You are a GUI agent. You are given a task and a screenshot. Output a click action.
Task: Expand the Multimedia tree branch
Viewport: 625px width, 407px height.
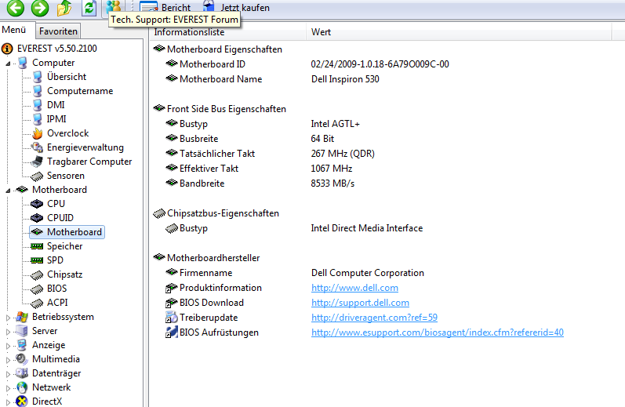[8, 360]
